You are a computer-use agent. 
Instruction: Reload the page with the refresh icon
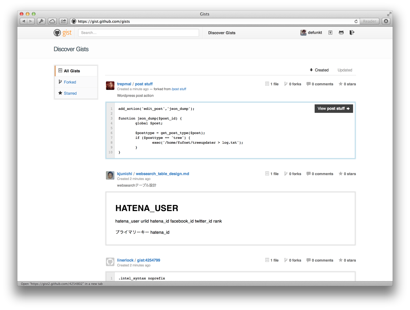356,21
